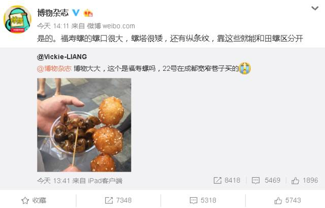Click the crown membership badge icon
Viewport: 325px width, 208px height.
[x=88, y=13]
